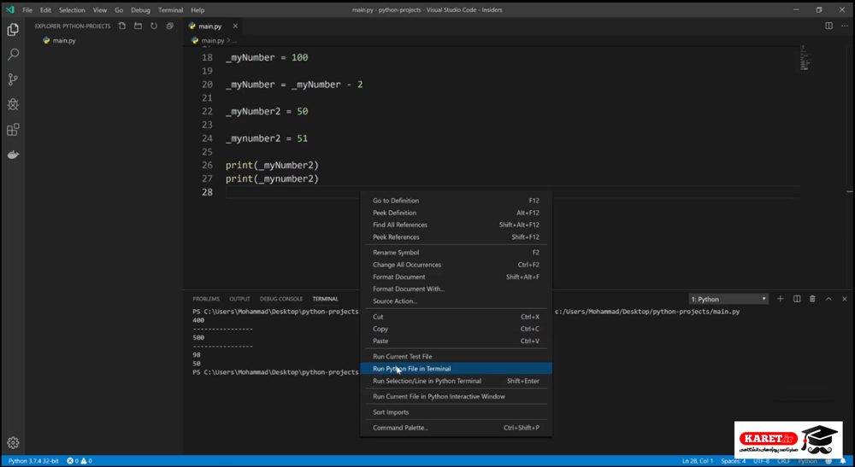Close the main.py editor tab
The height and width of the screenshot is (467, 855).
[x=235, y=26]
